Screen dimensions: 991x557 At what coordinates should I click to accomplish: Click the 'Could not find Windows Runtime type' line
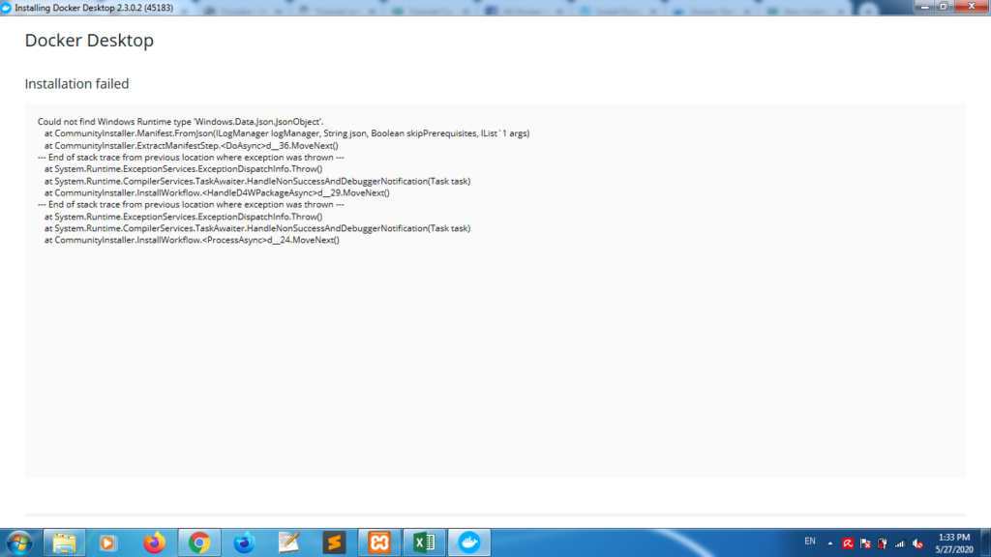[x=180, y=122]
